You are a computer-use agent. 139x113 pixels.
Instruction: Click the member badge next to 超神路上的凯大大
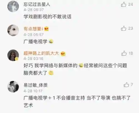pyautogui.click(x=63, y=54)
